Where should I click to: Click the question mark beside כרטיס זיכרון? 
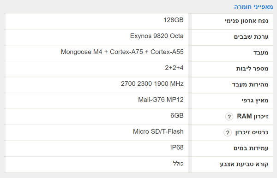[228, 132]
